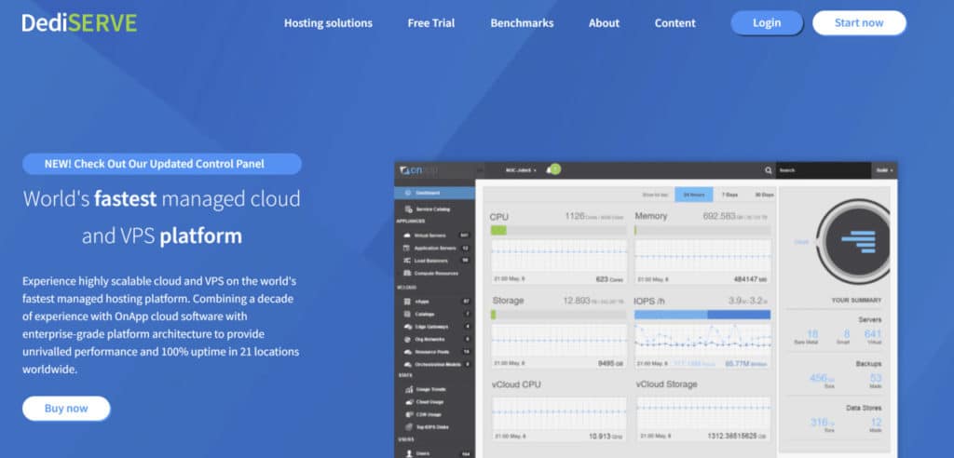Go to the Benchmarks page

click(522, 23)
